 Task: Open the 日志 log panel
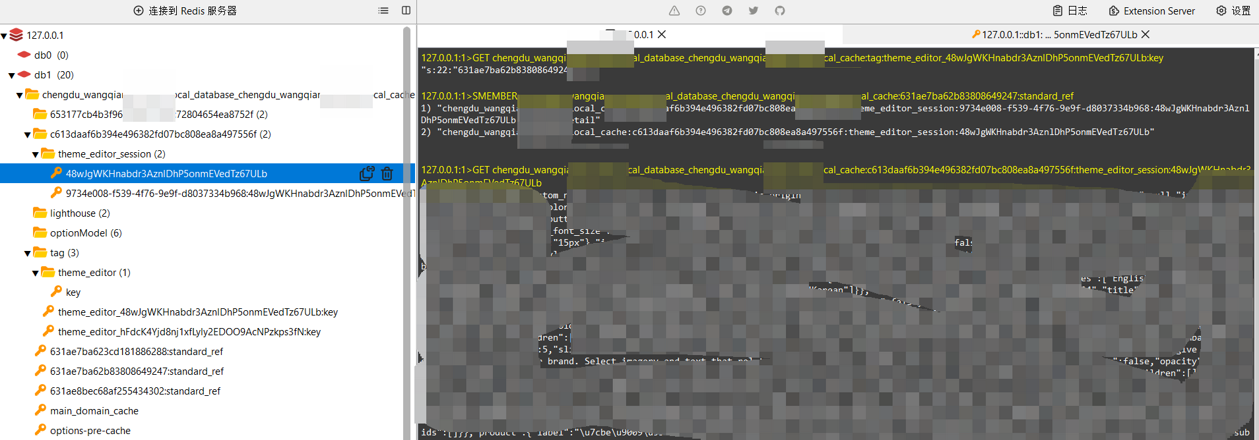[1070, 11]
